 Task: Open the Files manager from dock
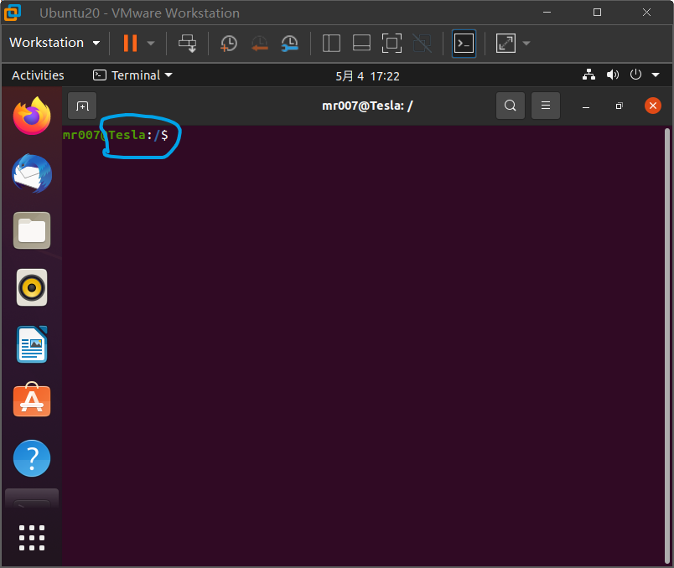[x=32, y=230]
